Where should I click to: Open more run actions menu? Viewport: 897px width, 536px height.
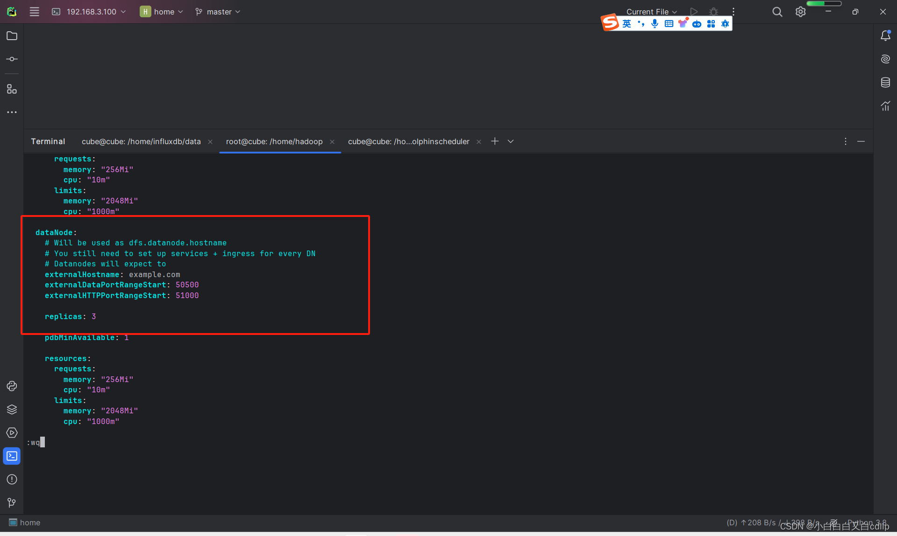point(733,12)
